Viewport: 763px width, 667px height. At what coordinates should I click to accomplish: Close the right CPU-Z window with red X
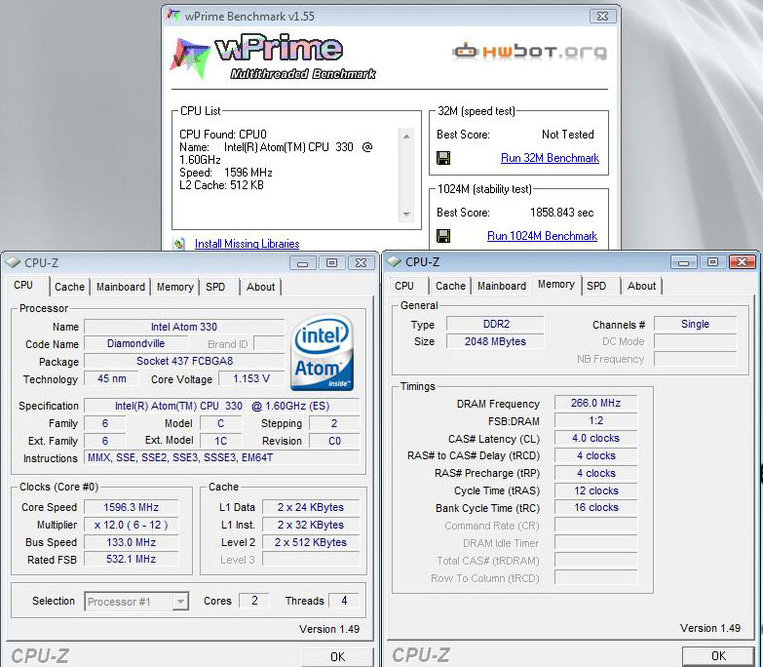(x=743, y=262)
